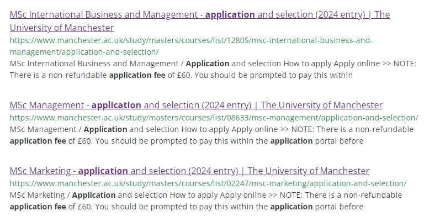Click bold "application" in the MSc Marketing title

click(x=103, y=171)
